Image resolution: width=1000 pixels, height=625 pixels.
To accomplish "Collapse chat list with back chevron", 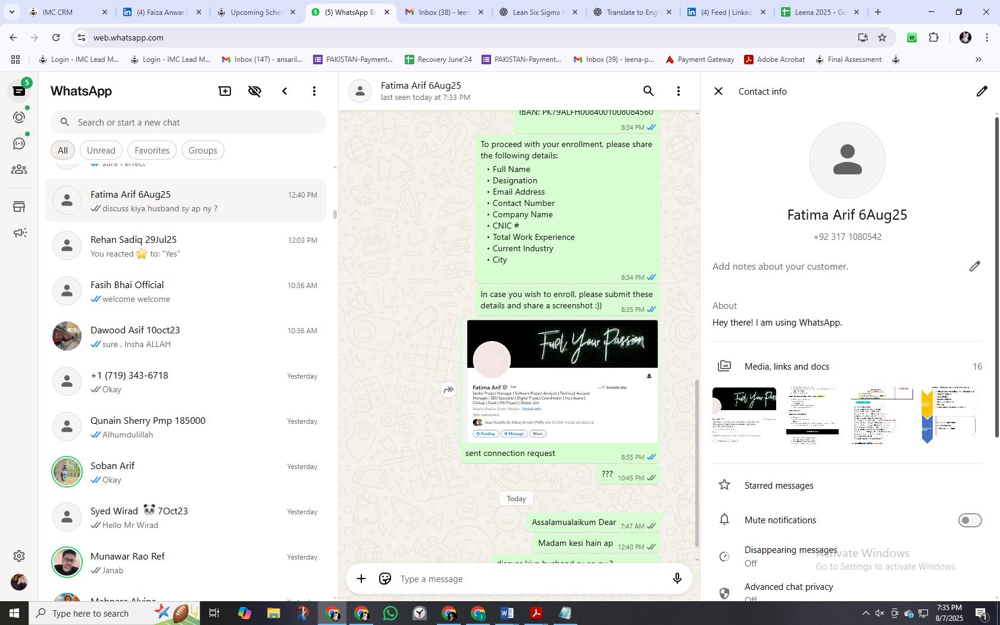I will 285,91.
